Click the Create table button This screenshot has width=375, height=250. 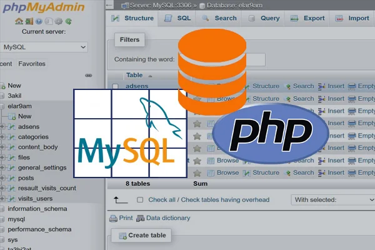(x=141, y=236)
